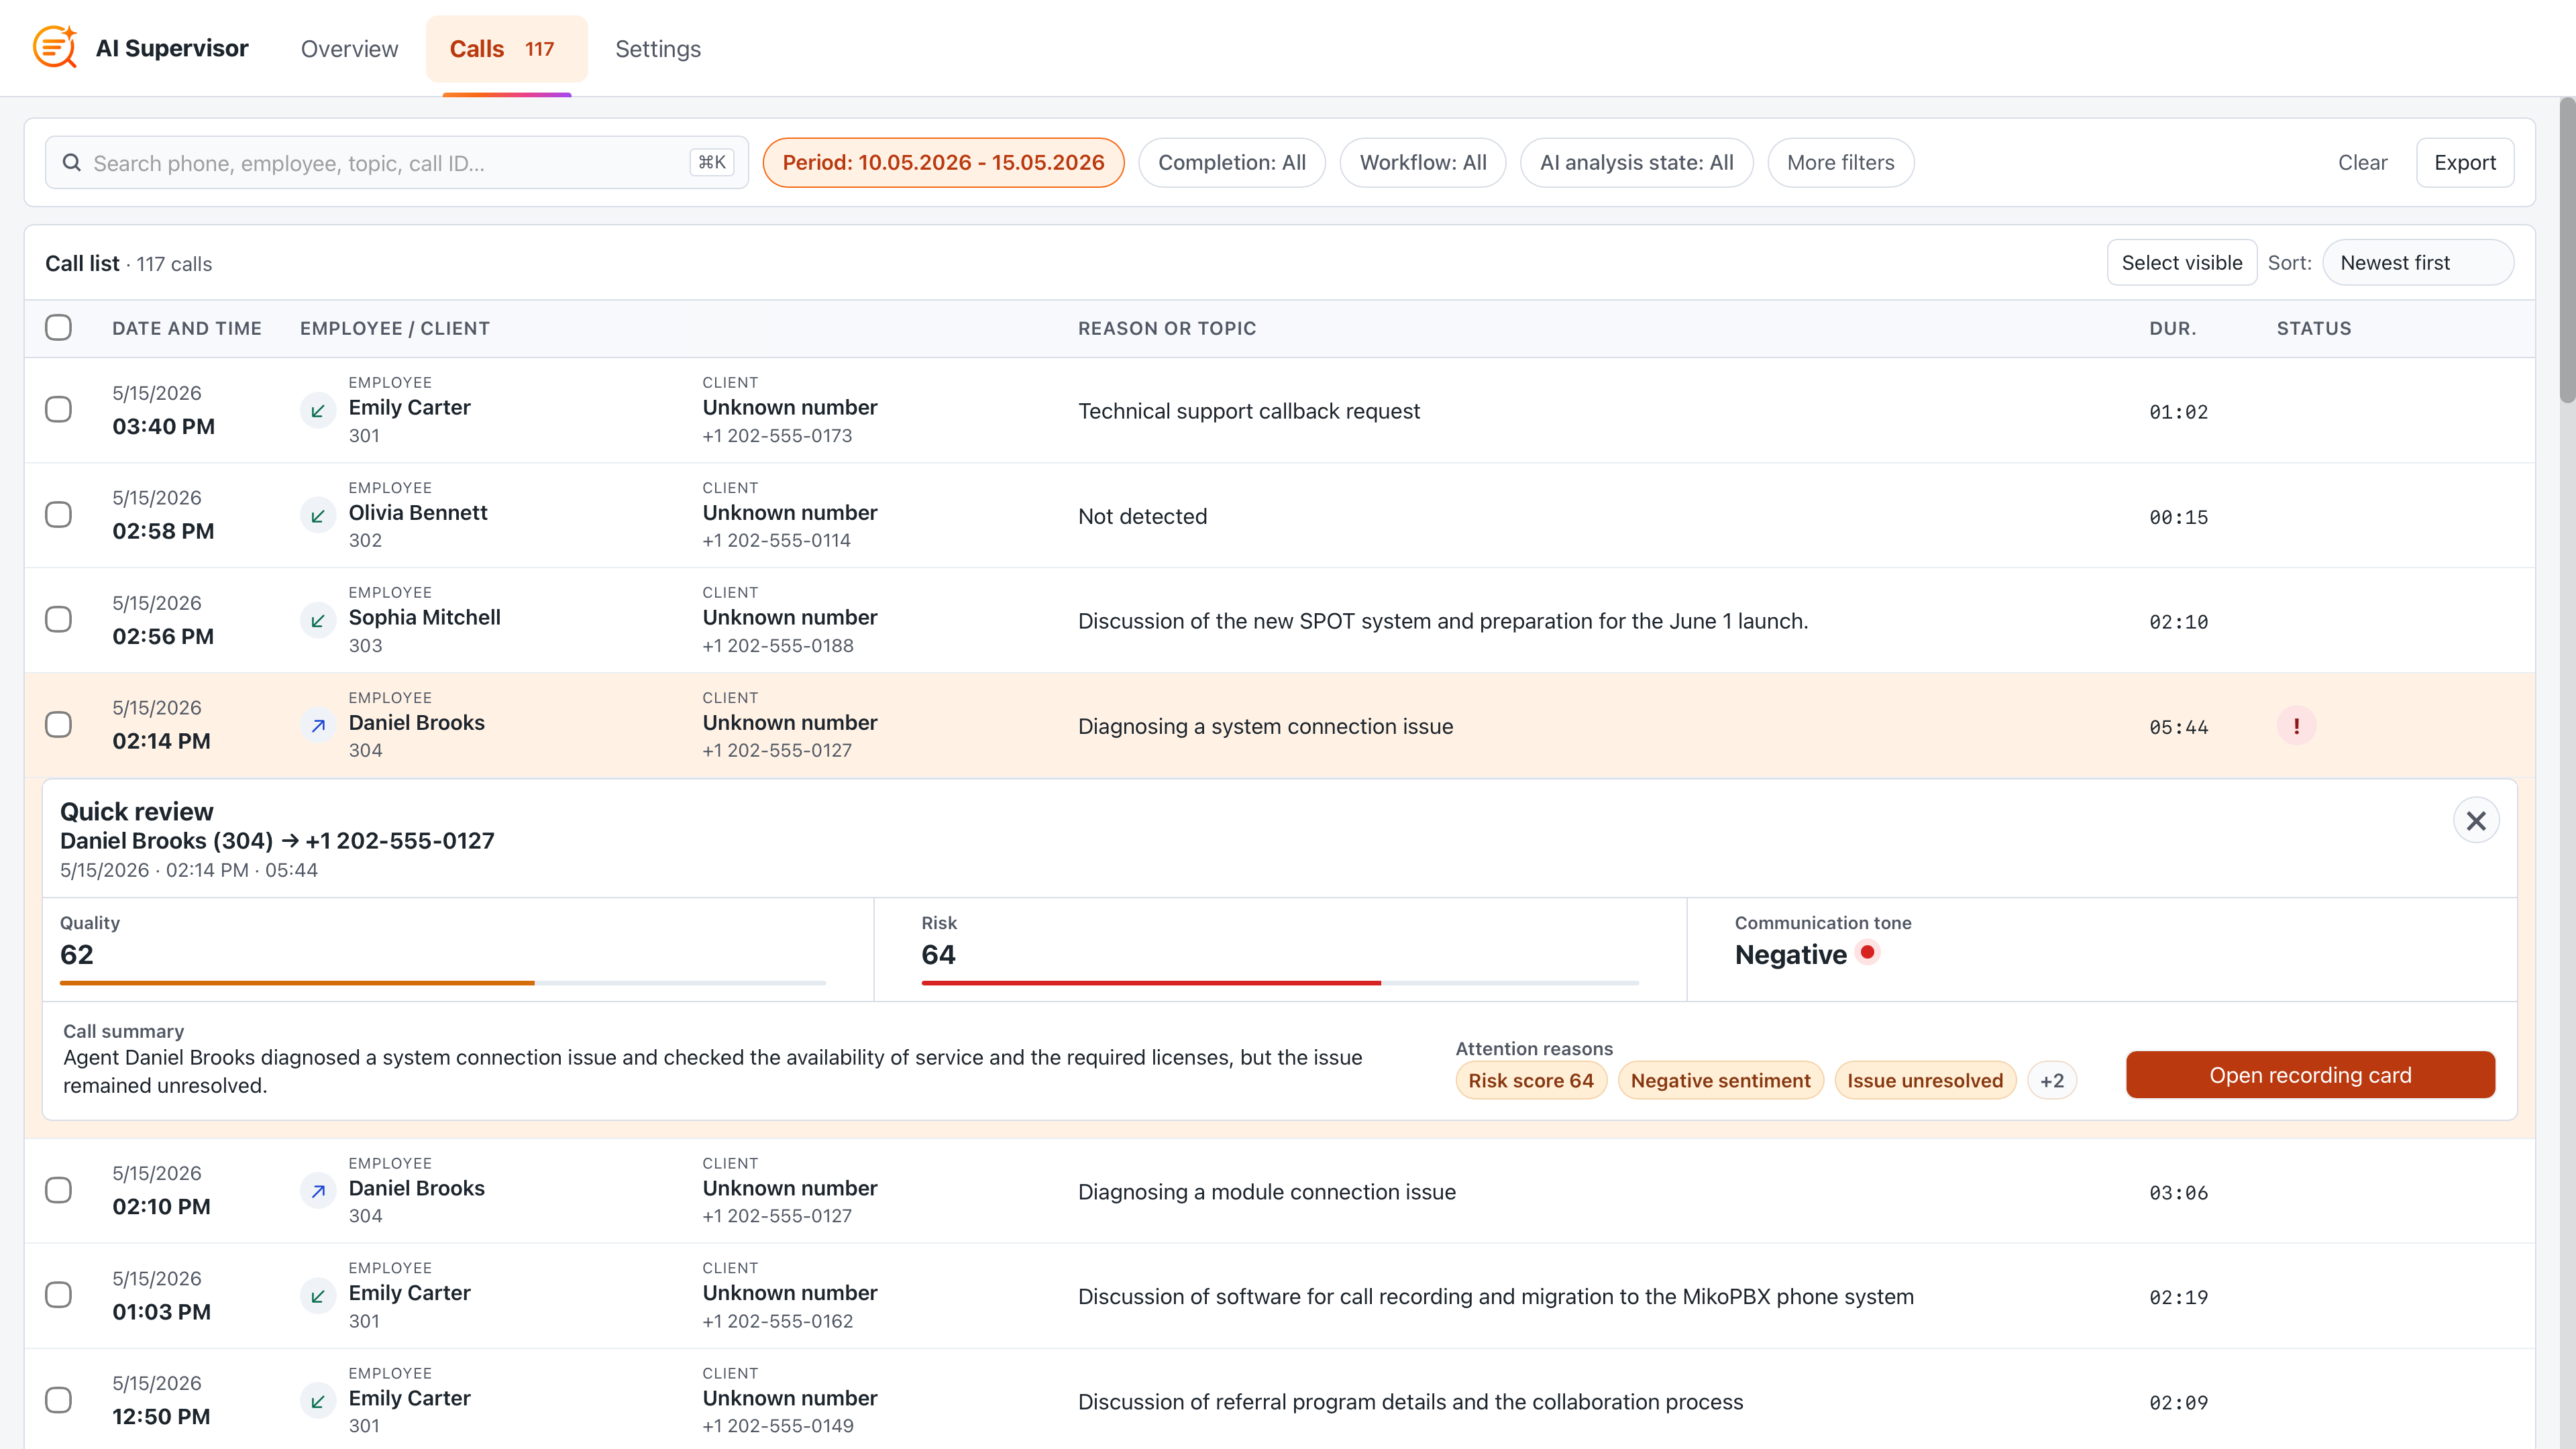Viewport: 2576px width, 1449px height.
Task: Click the Open recording card button
Action: point(2310,1074)
